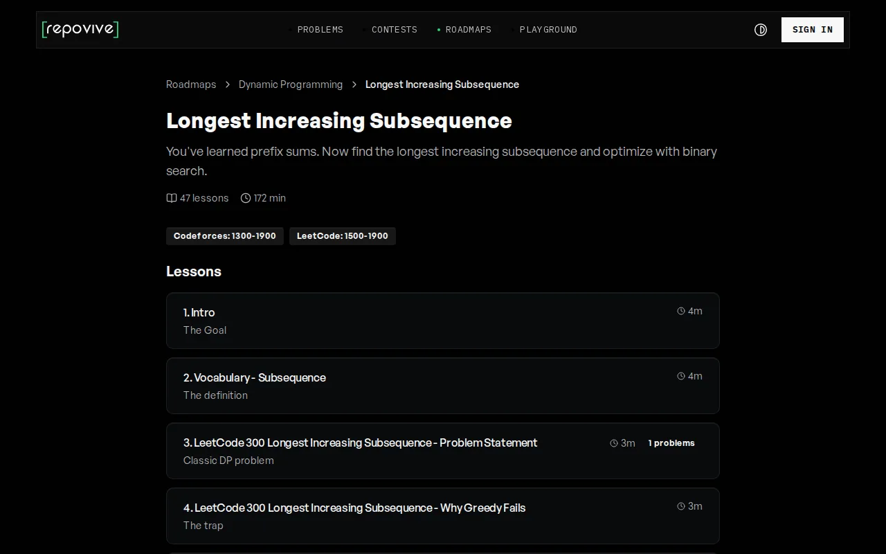Click the 1 problems badge
Viewport: 886px width, 554px height.
tap(671, 443)
